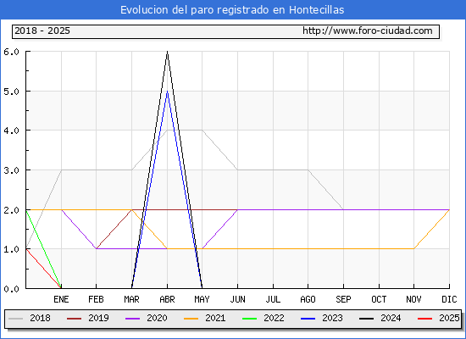The image size is (466, 339).
Task: Click the 0.0 y-axis value
Action: [11, 289]
